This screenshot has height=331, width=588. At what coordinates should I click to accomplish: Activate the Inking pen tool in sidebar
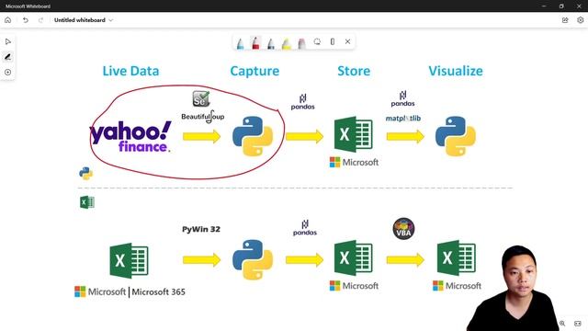[8, 57]
